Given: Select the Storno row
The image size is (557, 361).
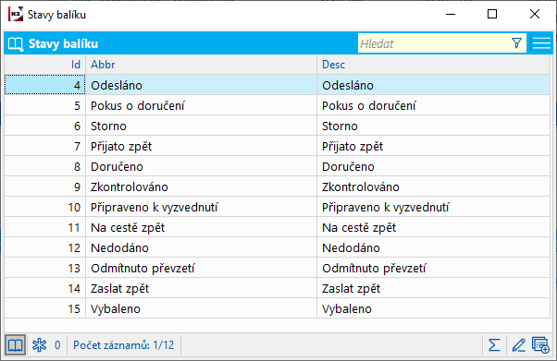Looking at the screenshot, I should [277, 126].
